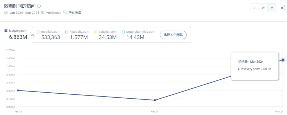287x115 pixels.
Task: Tick the kytebaby.com checkbox
Action: pos(67,32)
